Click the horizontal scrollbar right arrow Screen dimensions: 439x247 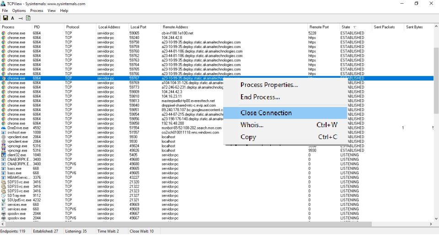[431, 224]
